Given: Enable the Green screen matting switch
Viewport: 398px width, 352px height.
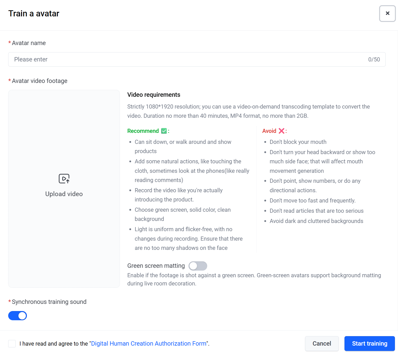Looking at the screenshot, I should click(198, 266).
